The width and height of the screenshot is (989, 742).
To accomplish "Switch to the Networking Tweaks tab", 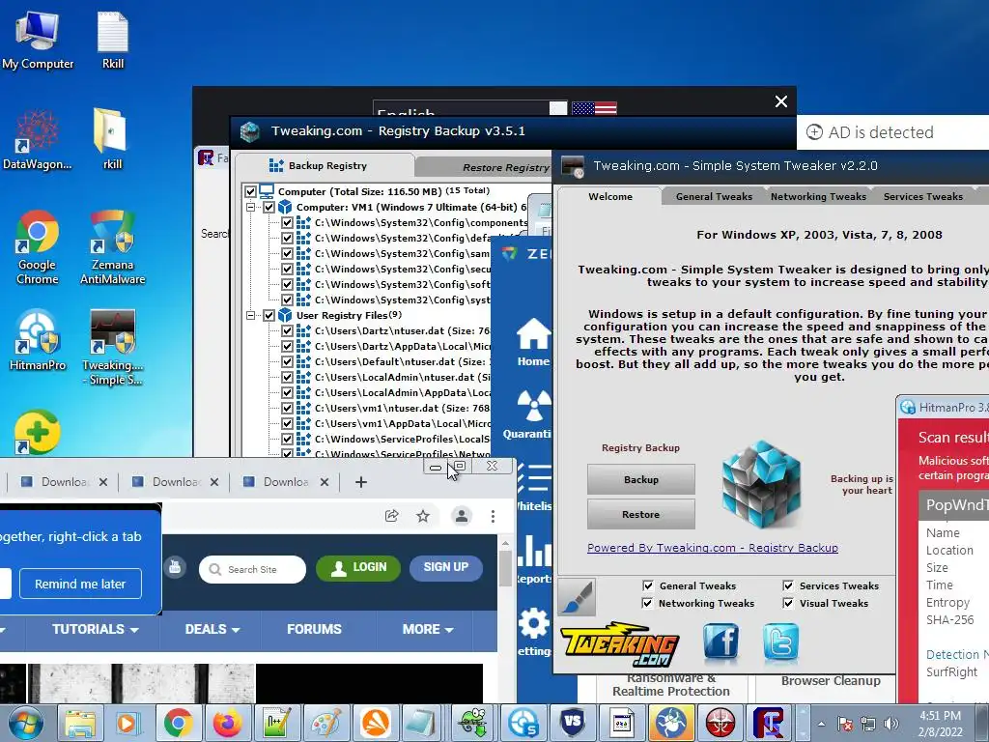I will (818, 197).
